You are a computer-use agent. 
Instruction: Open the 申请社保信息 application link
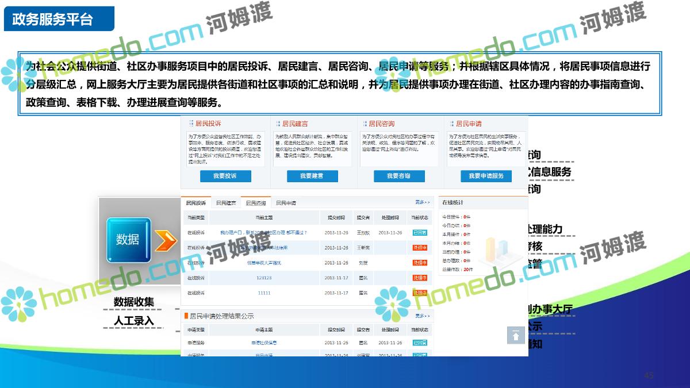point(264,343)
